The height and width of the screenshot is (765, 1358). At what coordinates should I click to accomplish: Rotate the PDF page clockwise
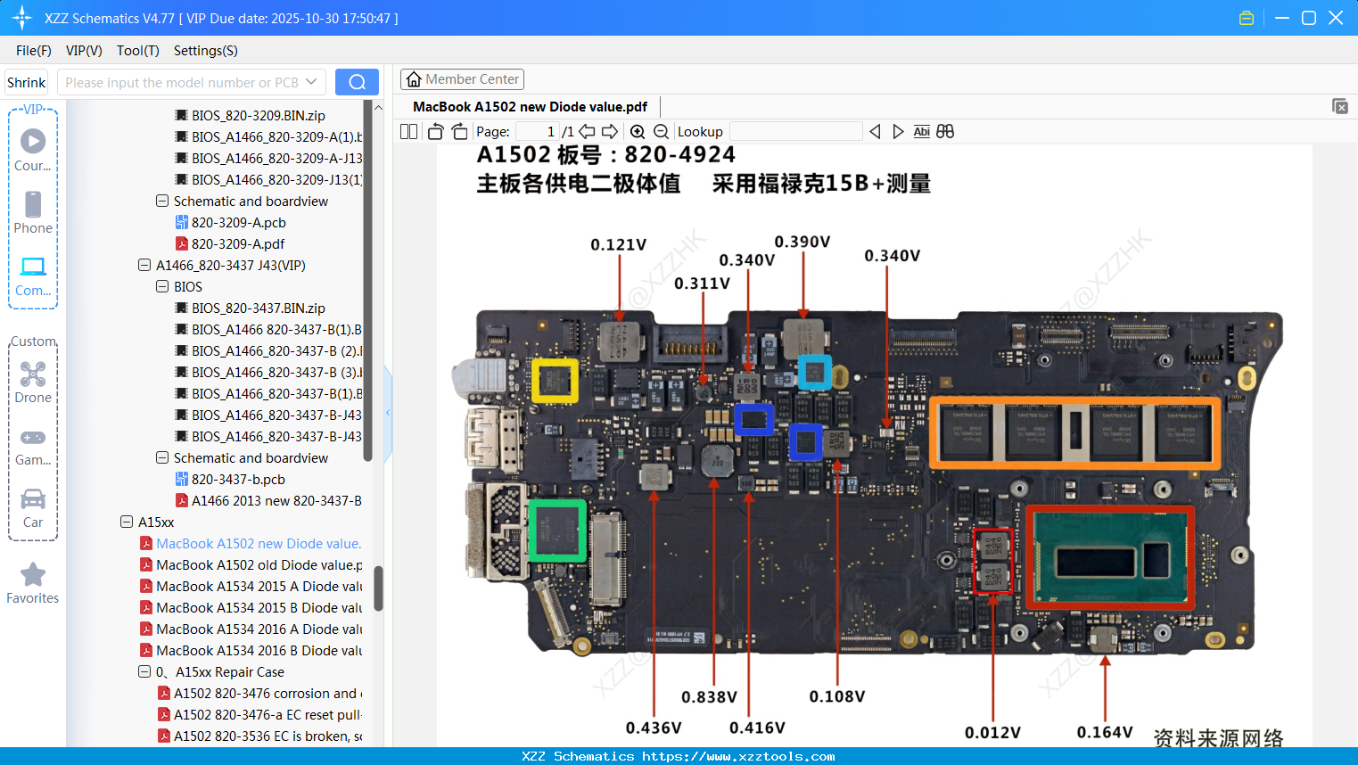coord(459,131)
